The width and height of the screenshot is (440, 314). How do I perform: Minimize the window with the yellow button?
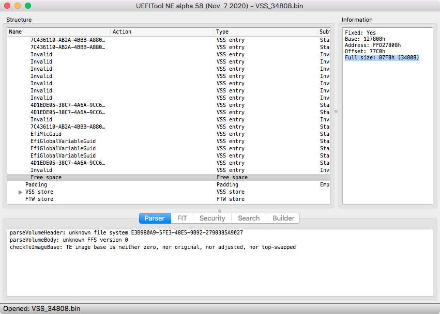coord(18,6)
